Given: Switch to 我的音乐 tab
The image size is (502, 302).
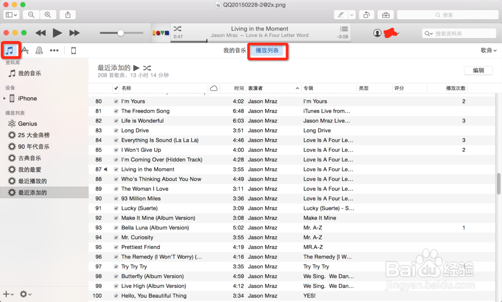Looking at the screenshot, I should tap(234, 50).
